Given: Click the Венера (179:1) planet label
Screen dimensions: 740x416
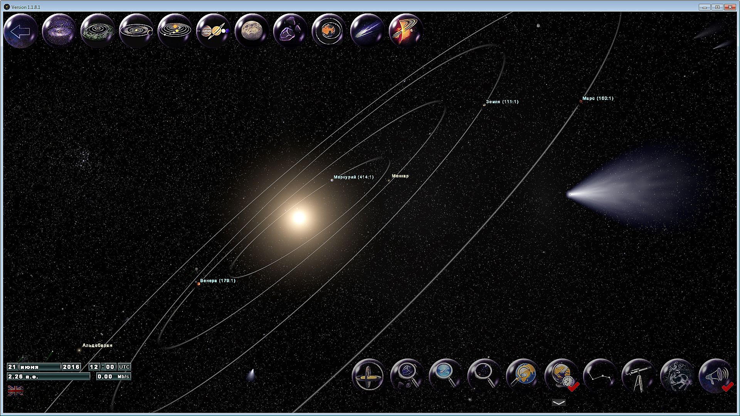Looking at the screenshot, I should 217,281.
